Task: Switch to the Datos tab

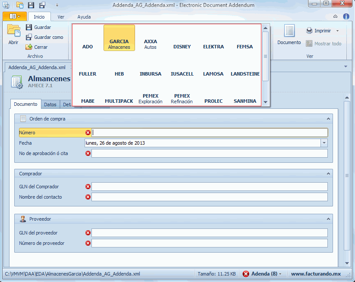Action: 50,104
